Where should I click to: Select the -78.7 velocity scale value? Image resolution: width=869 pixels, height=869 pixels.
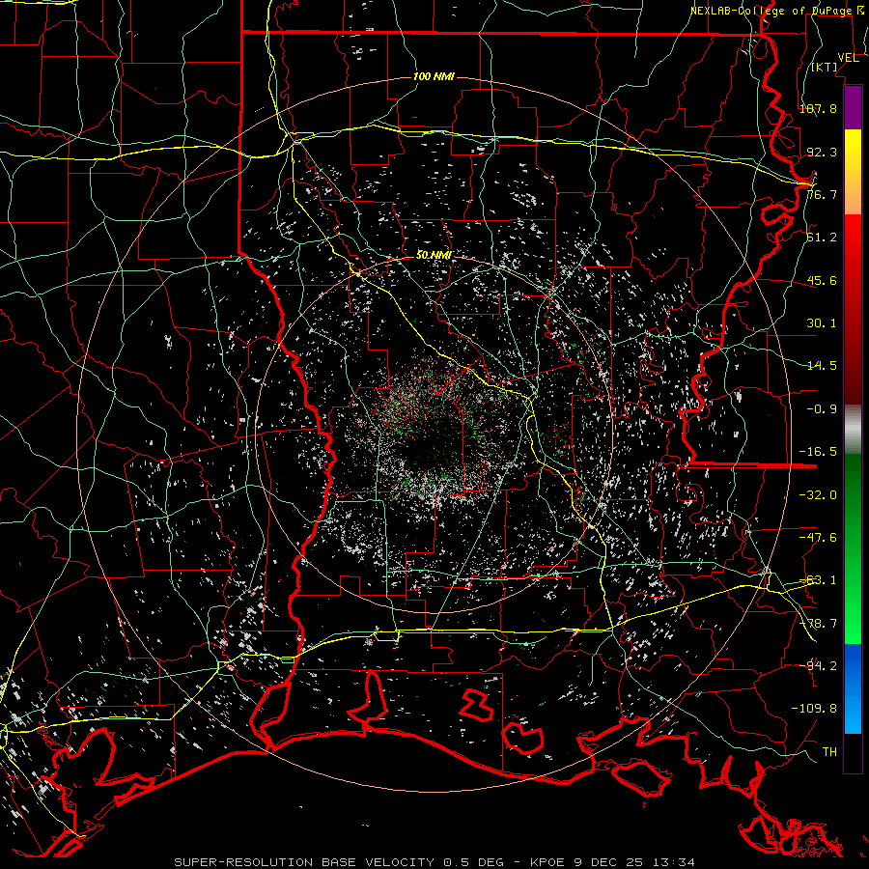pyautogui.click(x=818, y=624)
